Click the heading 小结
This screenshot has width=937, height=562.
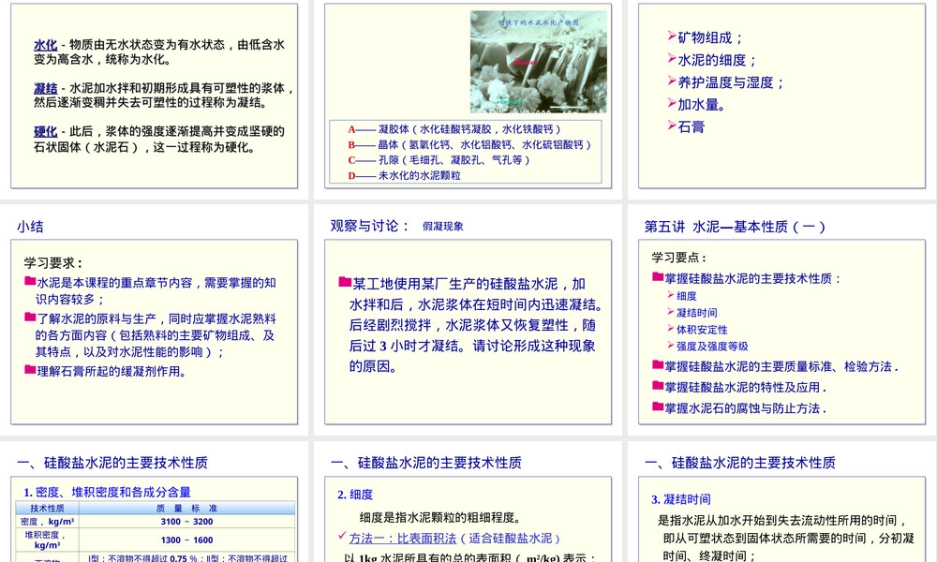(x=30, y=227)
